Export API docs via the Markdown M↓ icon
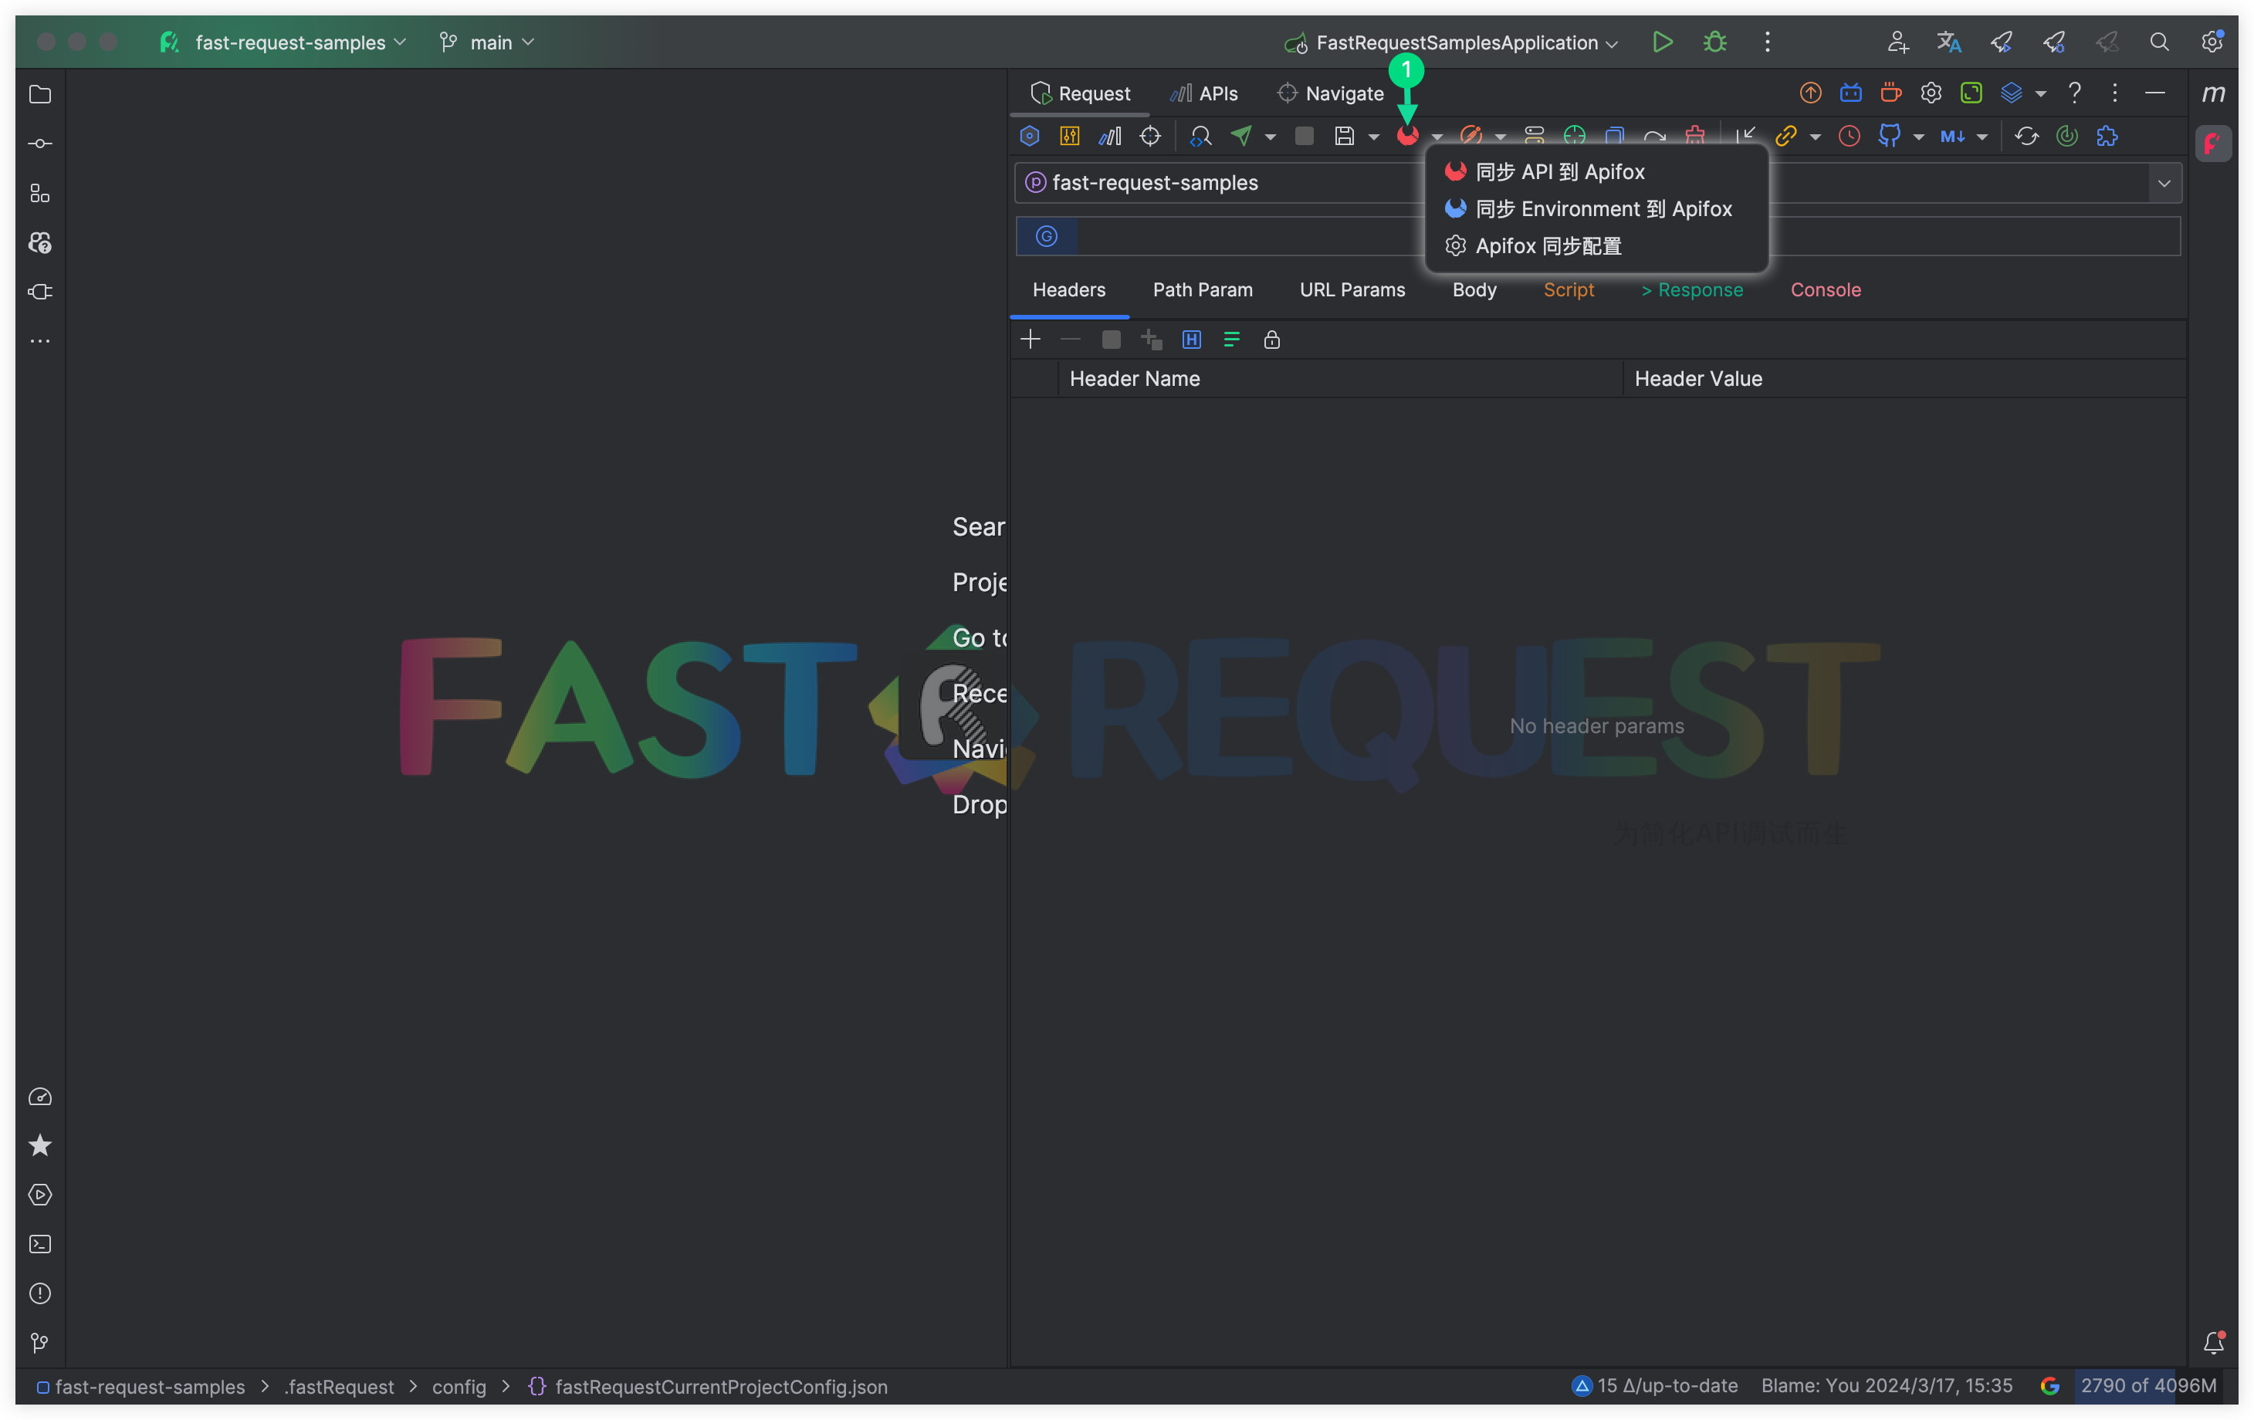 click(x=1955, y=136)
